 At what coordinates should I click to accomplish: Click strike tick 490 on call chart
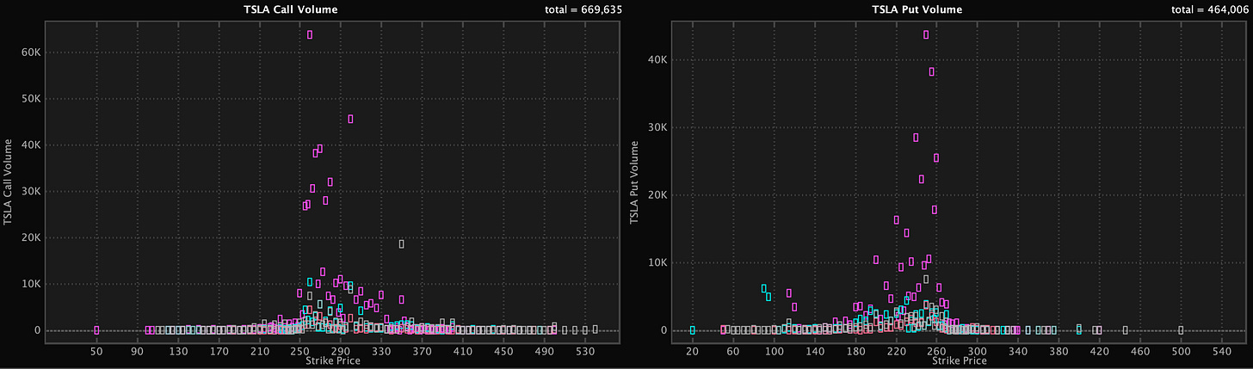(545, 352)
